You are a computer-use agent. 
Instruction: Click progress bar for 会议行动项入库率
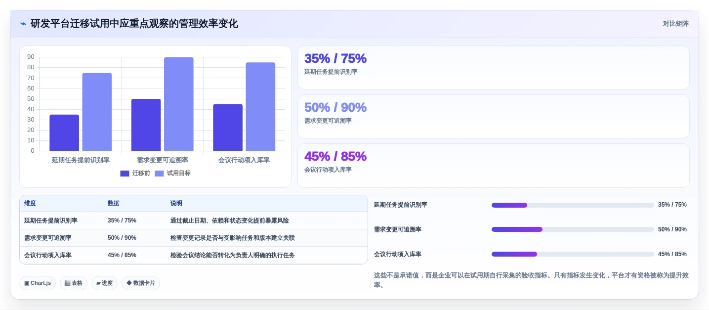click(x=573, y=254)
